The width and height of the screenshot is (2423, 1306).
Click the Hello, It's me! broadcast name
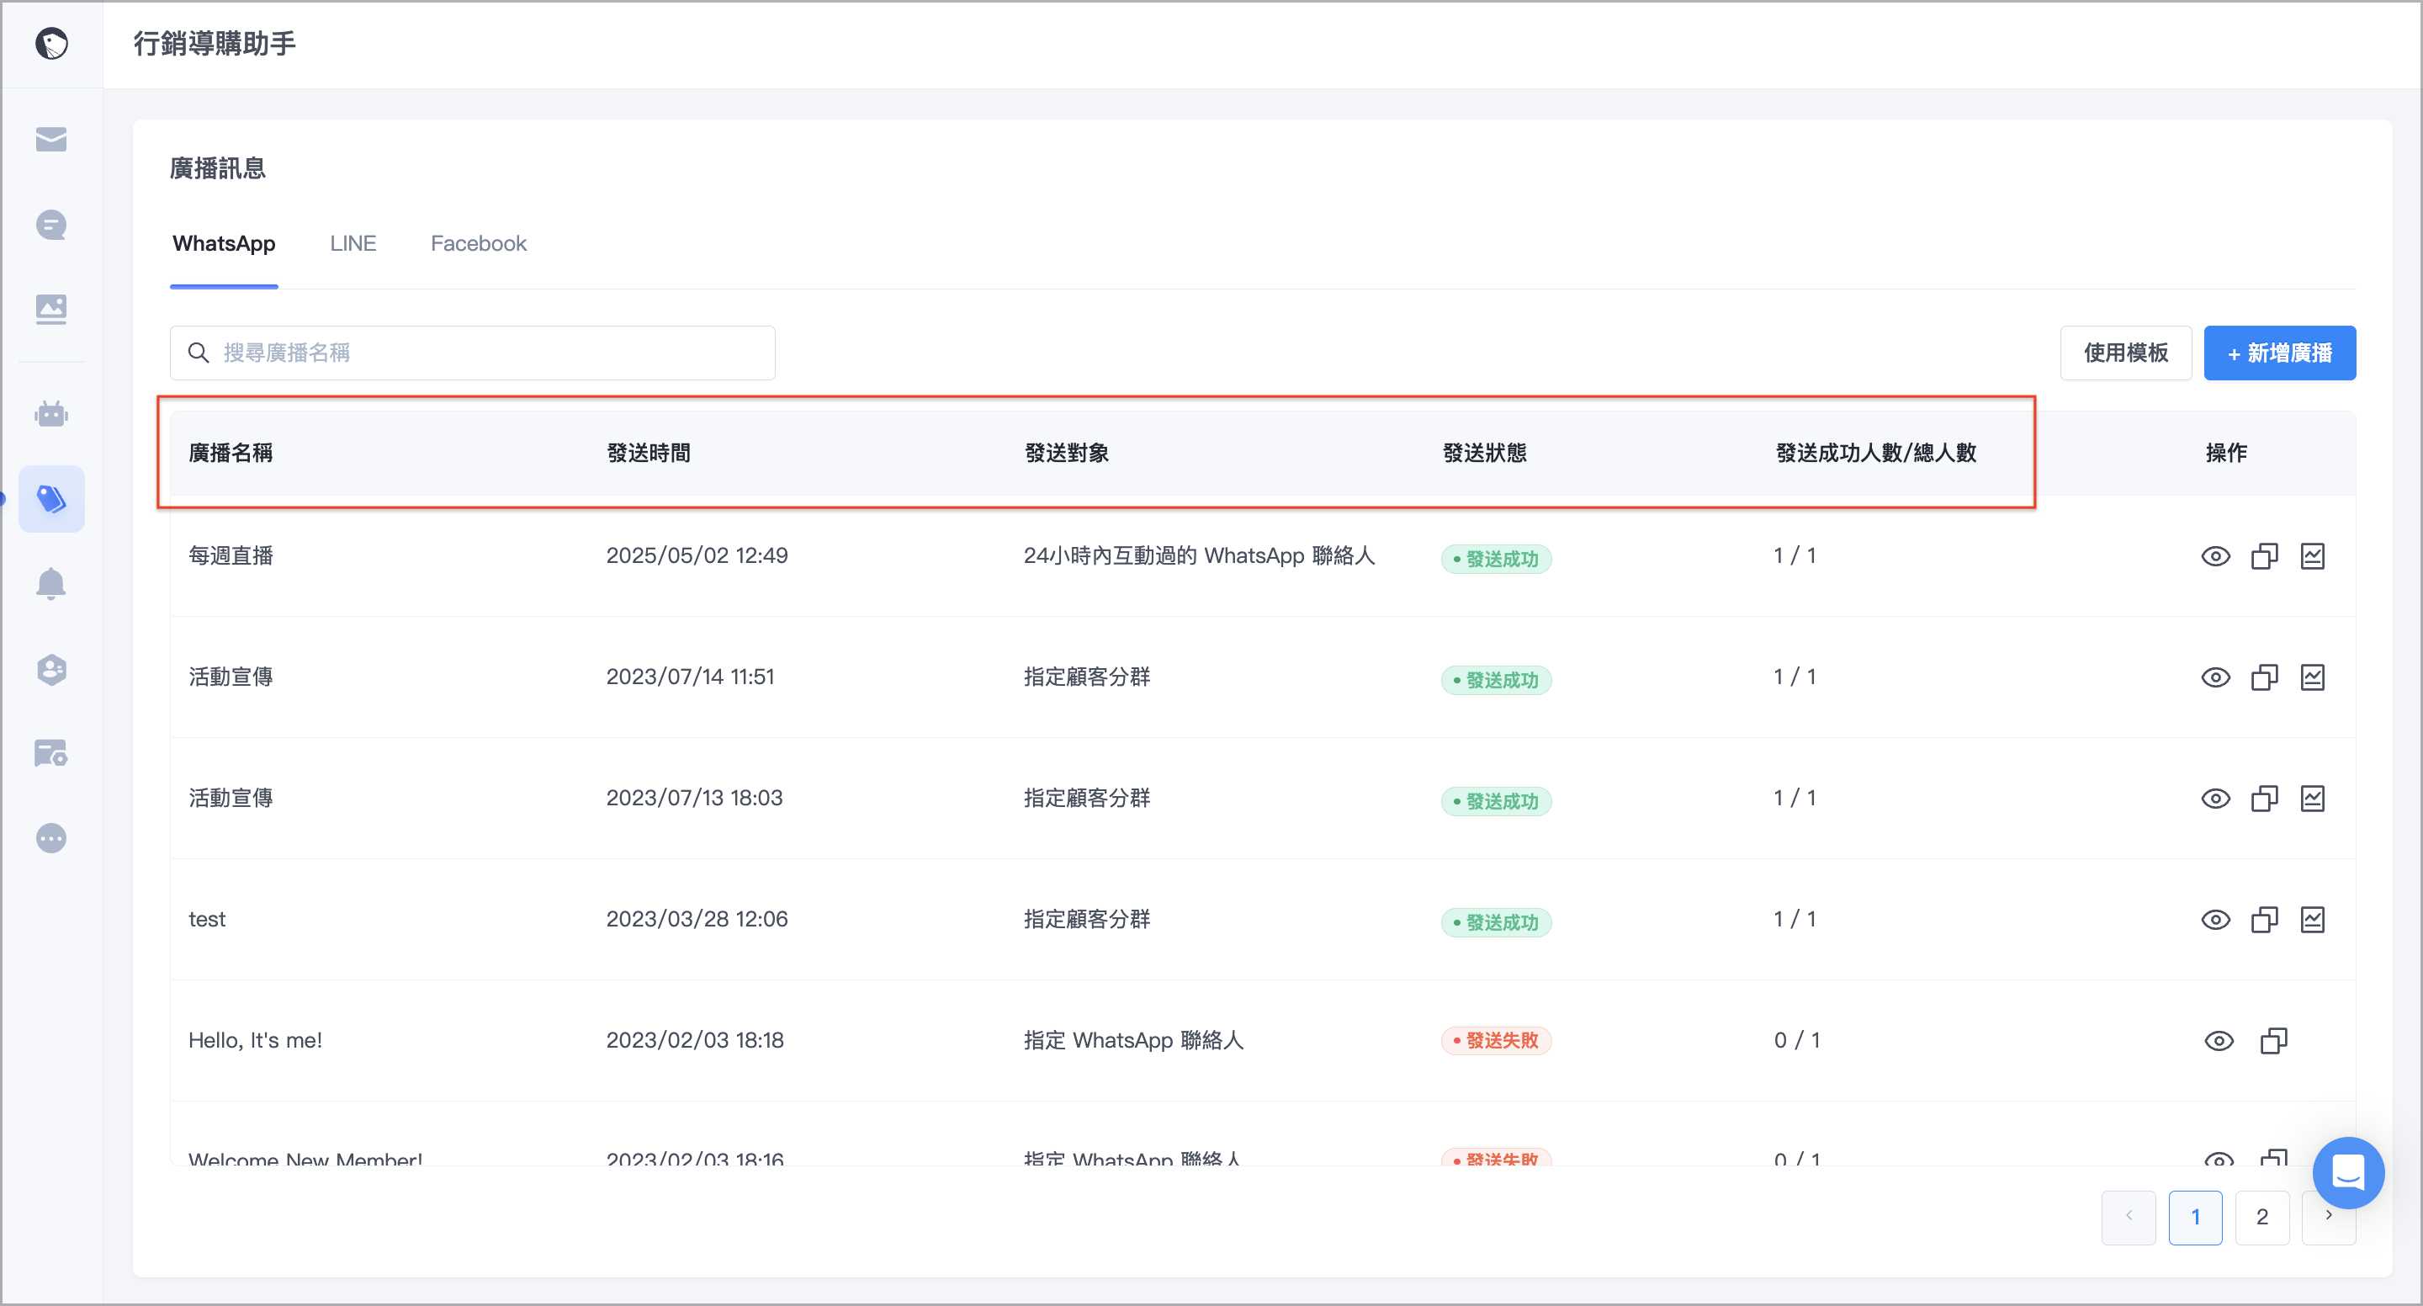click(x=255, y=1041)
